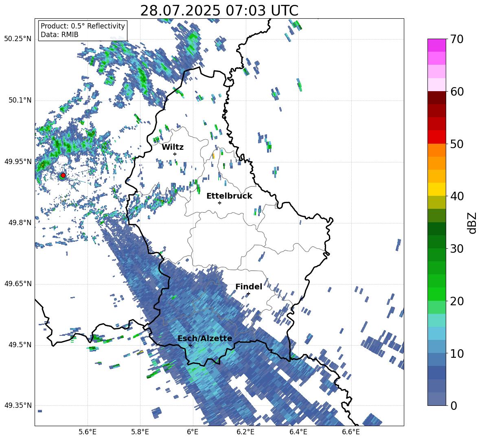The height and width of the screenshot is (440, 482).
Task: Click the red radar location dot
Action: tap(63, 175)
